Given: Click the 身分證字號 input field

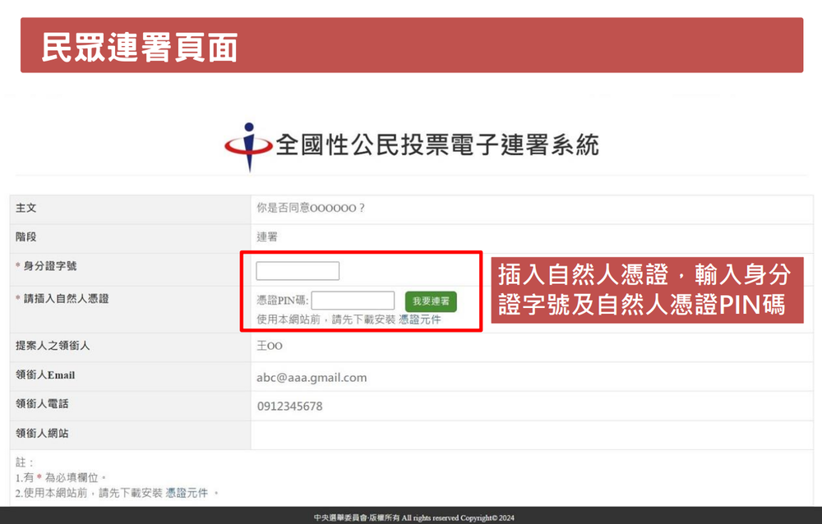Looking at the screenshot, I should 298,271.
